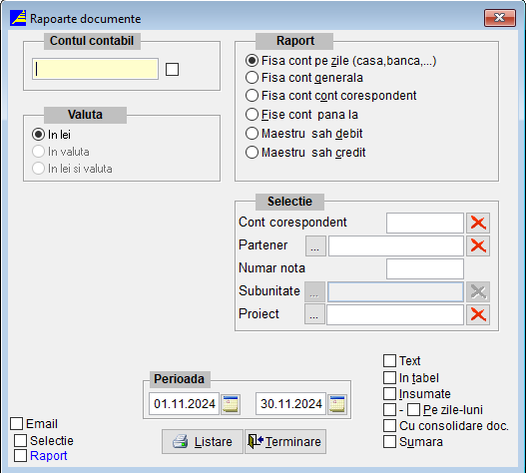Open Subunitate lookup ellipsis button
527x473 pixels.
[x=314, y=291]
